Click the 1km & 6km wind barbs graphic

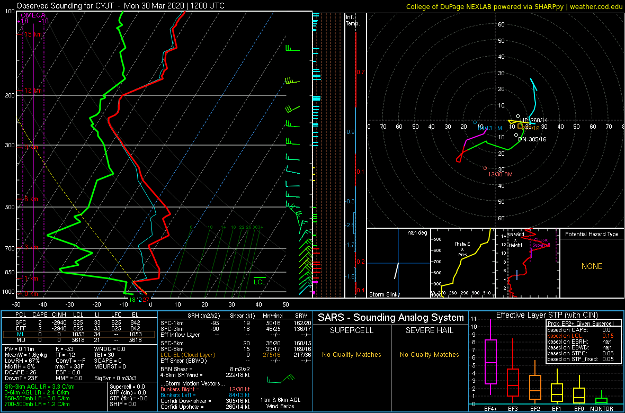(281, 378)
